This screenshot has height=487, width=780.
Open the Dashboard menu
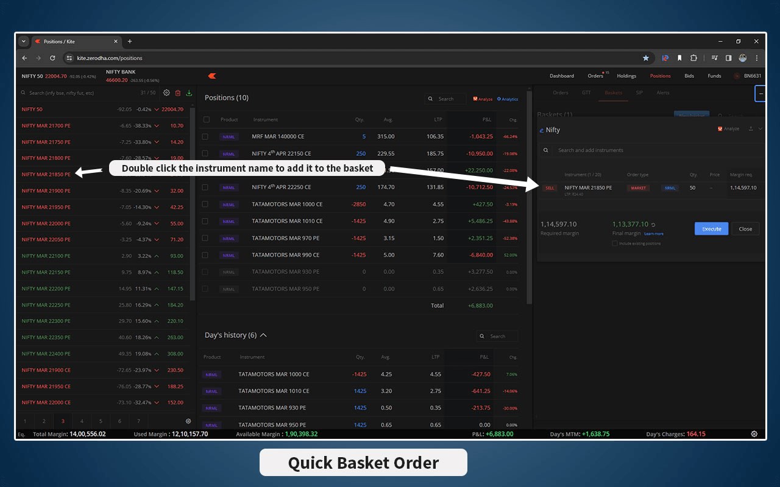pyautogui.click(x=562, y=76)
